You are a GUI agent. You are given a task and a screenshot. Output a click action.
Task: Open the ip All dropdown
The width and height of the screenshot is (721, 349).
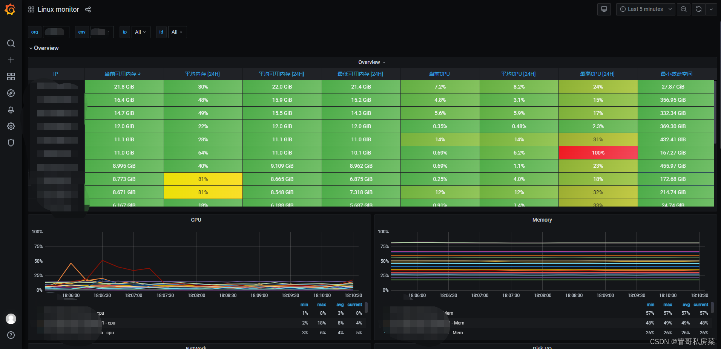tap(140, 32)
